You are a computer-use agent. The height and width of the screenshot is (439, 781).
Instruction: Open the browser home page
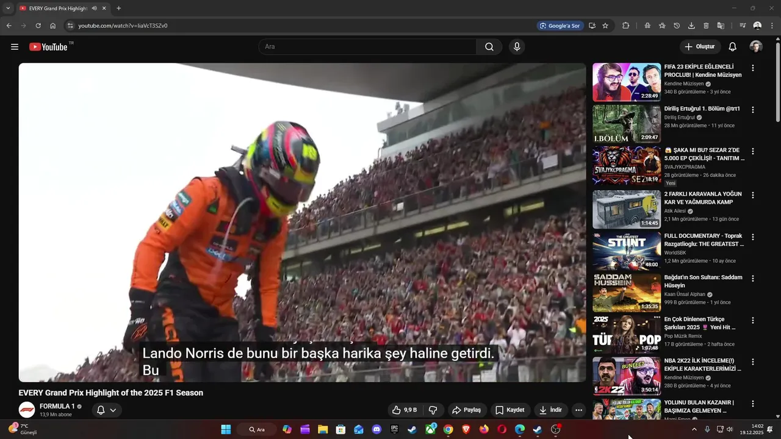[x=53, y=26]
